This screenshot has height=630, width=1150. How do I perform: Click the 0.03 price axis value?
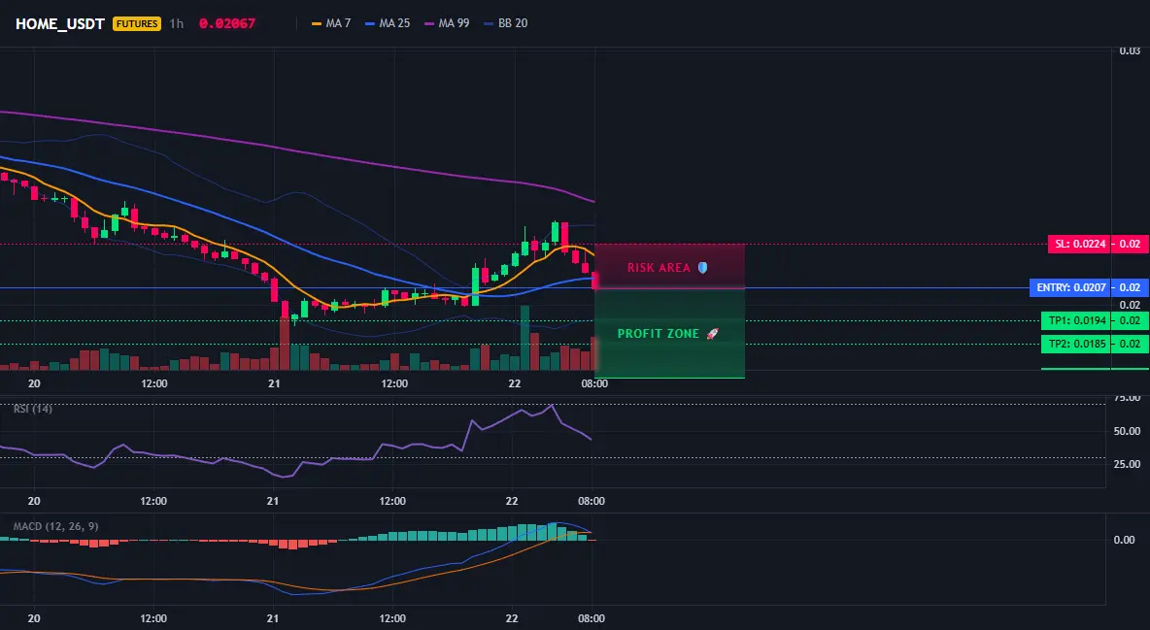[x=1130, y=51]
